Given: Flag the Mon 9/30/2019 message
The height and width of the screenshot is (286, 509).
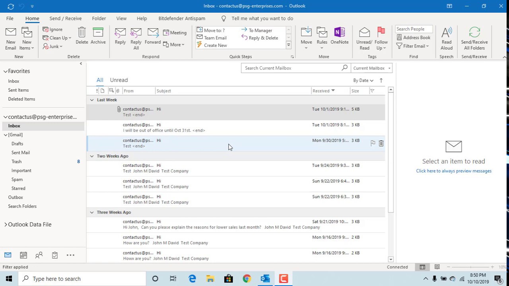Looking at the screenshot, I should point(373,143).
